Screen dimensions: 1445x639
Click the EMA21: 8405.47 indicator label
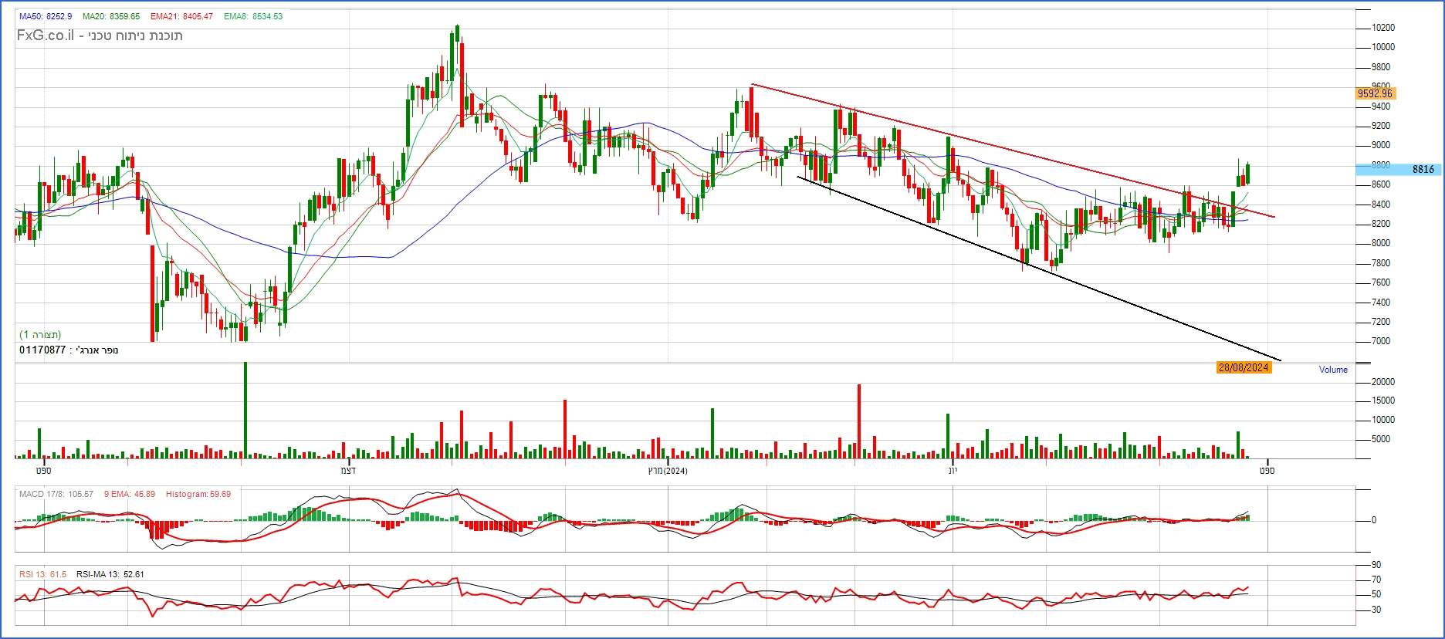click(181, 16)
